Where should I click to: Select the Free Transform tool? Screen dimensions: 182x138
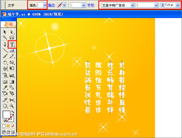(12, 68)
